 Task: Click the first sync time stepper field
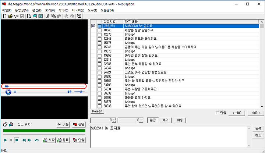coord(103,120)
